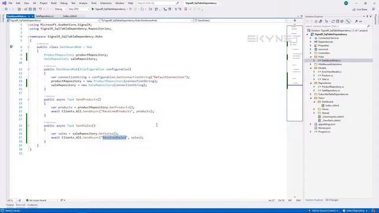This screenshot has height=213, width=379.
Task: Expand the SubscribeTableDependencies folder
Action: [x=310, y=94]
